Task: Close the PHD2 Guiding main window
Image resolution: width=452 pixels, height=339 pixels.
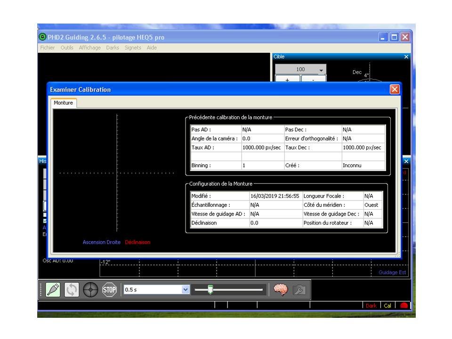Action: click(x=405, y=37)
